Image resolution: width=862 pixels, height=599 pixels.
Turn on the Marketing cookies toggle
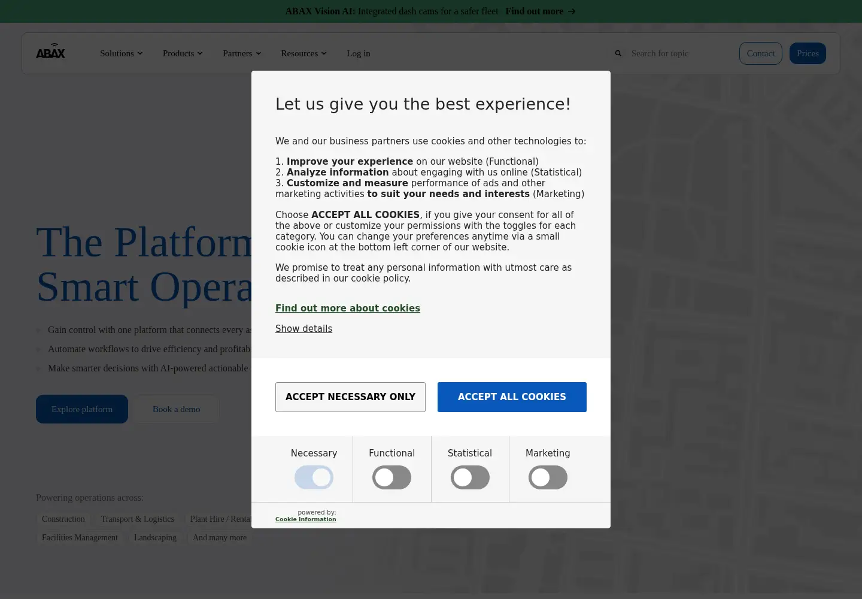(548, 477)
